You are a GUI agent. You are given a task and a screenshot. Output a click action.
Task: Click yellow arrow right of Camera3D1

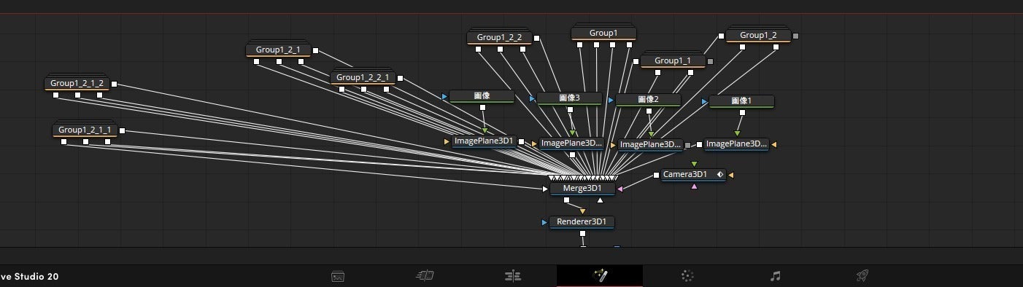click(x=730, y=175)
